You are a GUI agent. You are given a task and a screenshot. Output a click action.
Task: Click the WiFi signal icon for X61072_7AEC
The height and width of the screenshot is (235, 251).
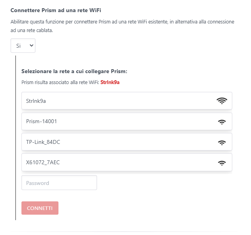[x=222, y=163]
